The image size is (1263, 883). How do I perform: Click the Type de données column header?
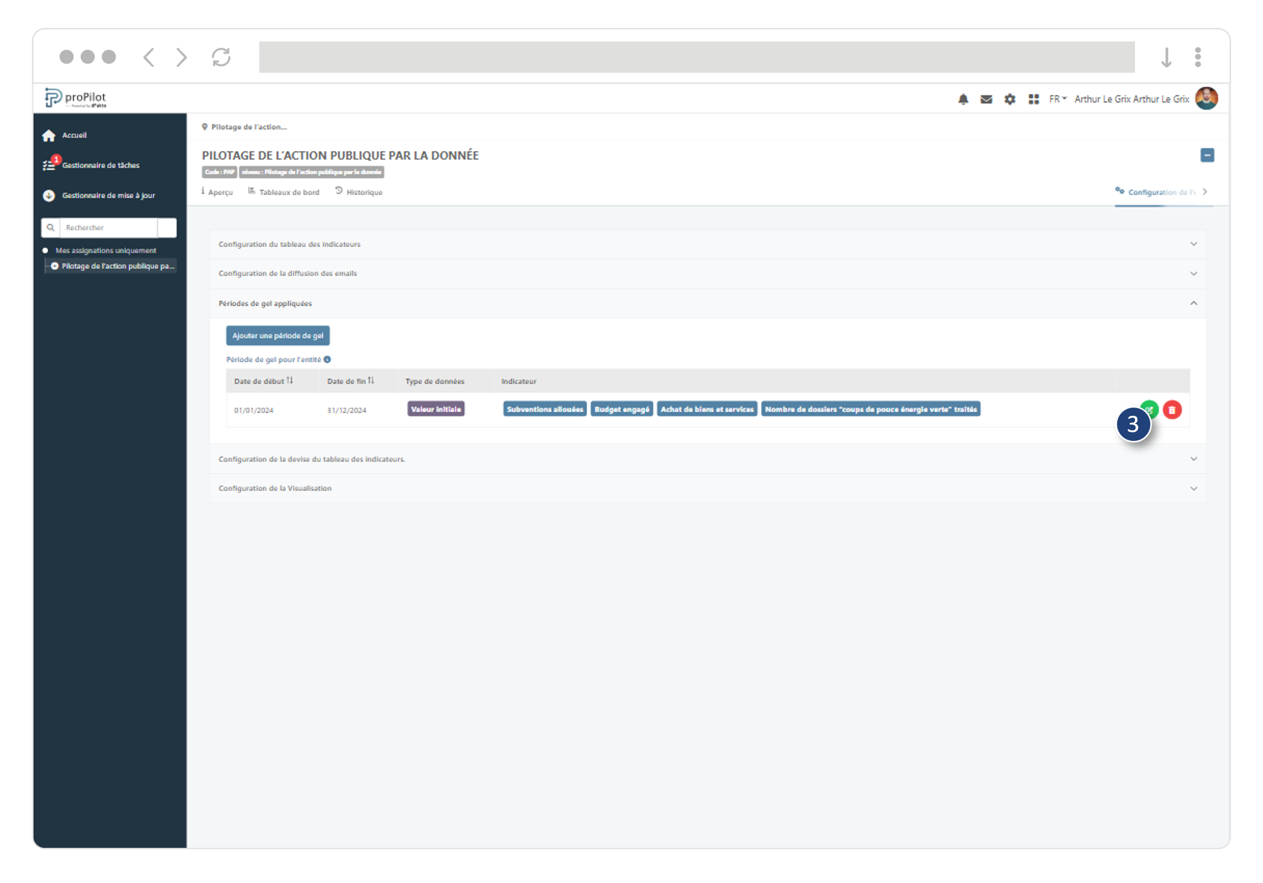click(x=435, y=381)
